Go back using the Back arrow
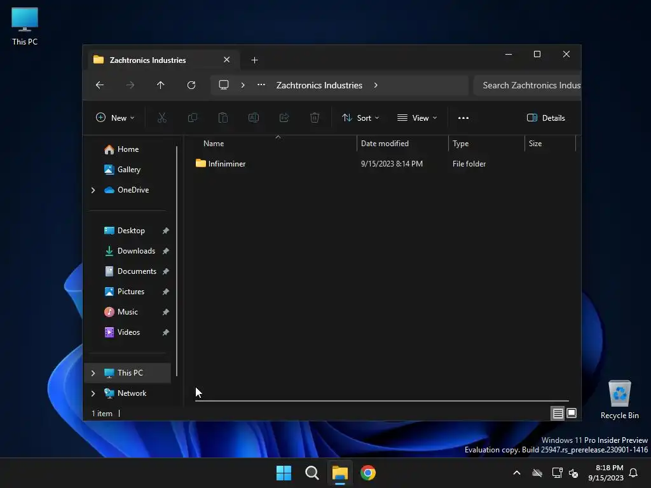651x488 pixels. (x=100, y=85)
